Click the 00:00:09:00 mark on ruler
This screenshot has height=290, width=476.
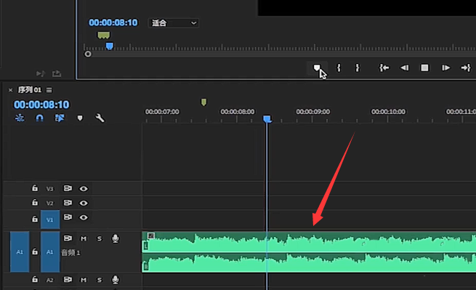(312, 112)
